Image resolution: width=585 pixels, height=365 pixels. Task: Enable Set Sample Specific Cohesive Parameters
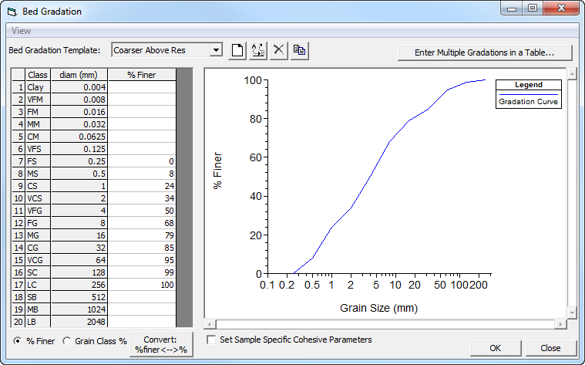point(211,340)
